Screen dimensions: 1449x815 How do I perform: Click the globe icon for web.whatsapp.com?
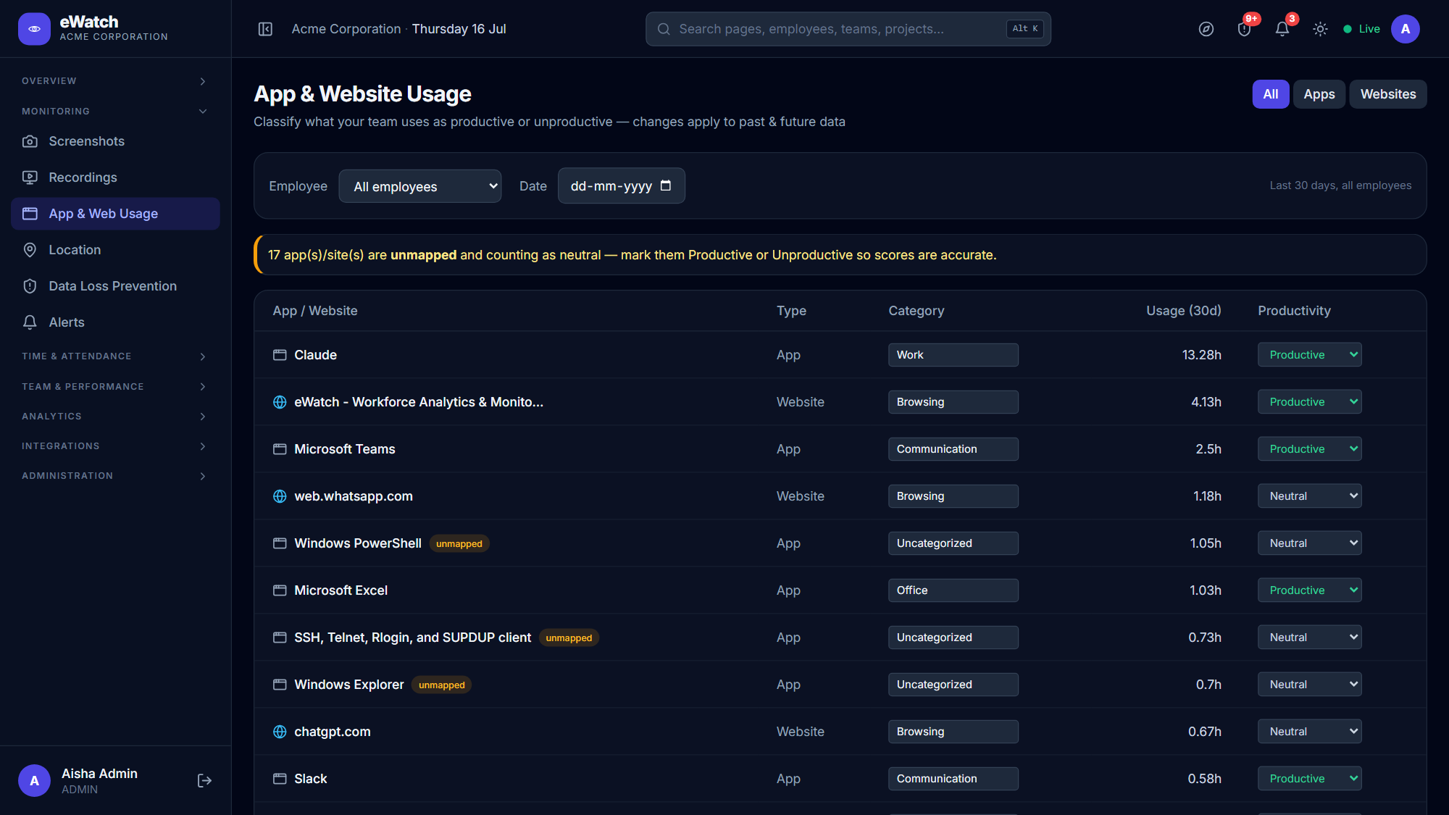[x=280, y=496]
